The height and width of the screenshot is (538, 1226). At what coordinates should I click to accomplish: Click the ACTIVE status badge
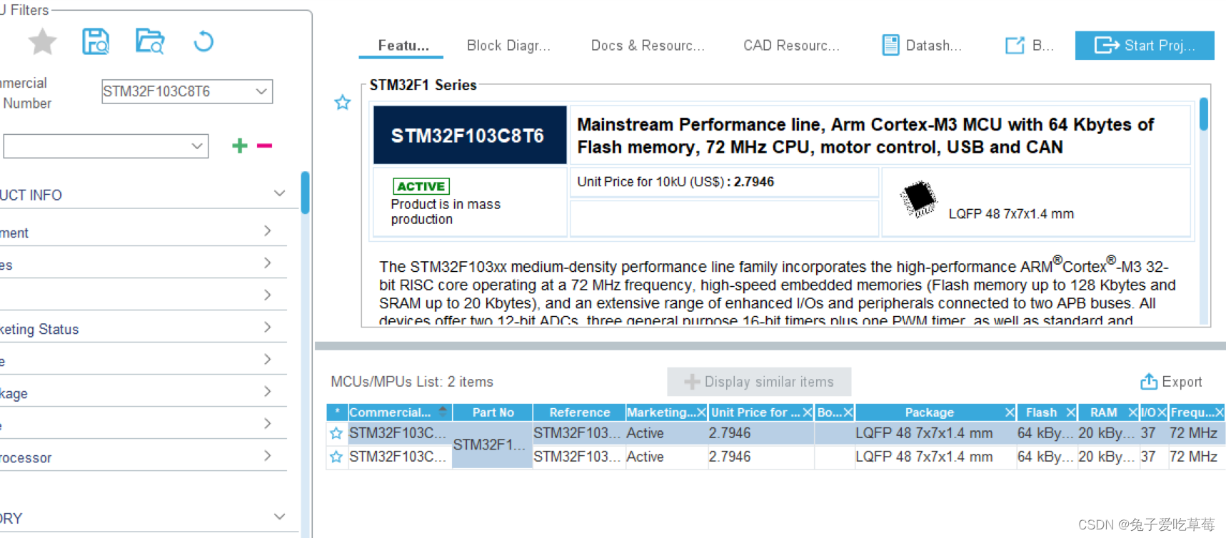(421, 186)
